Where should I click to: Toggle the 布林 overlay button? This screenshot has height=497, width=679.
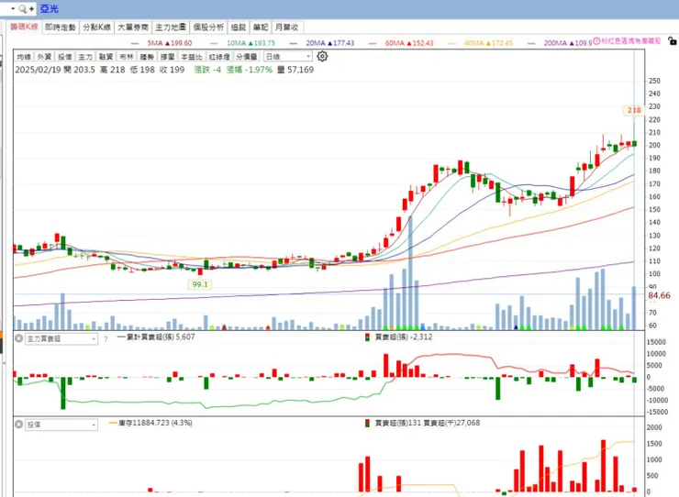pyautogui.click(x=127, y=57)
